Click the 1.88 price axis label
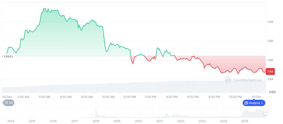This screenshot has height=124, width=283. pos(271,41)
